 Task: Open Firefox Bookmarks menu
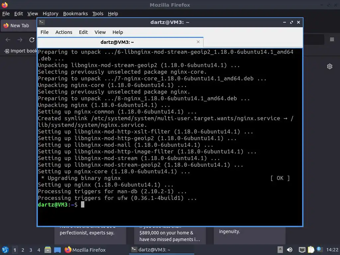tap(75, 14)
